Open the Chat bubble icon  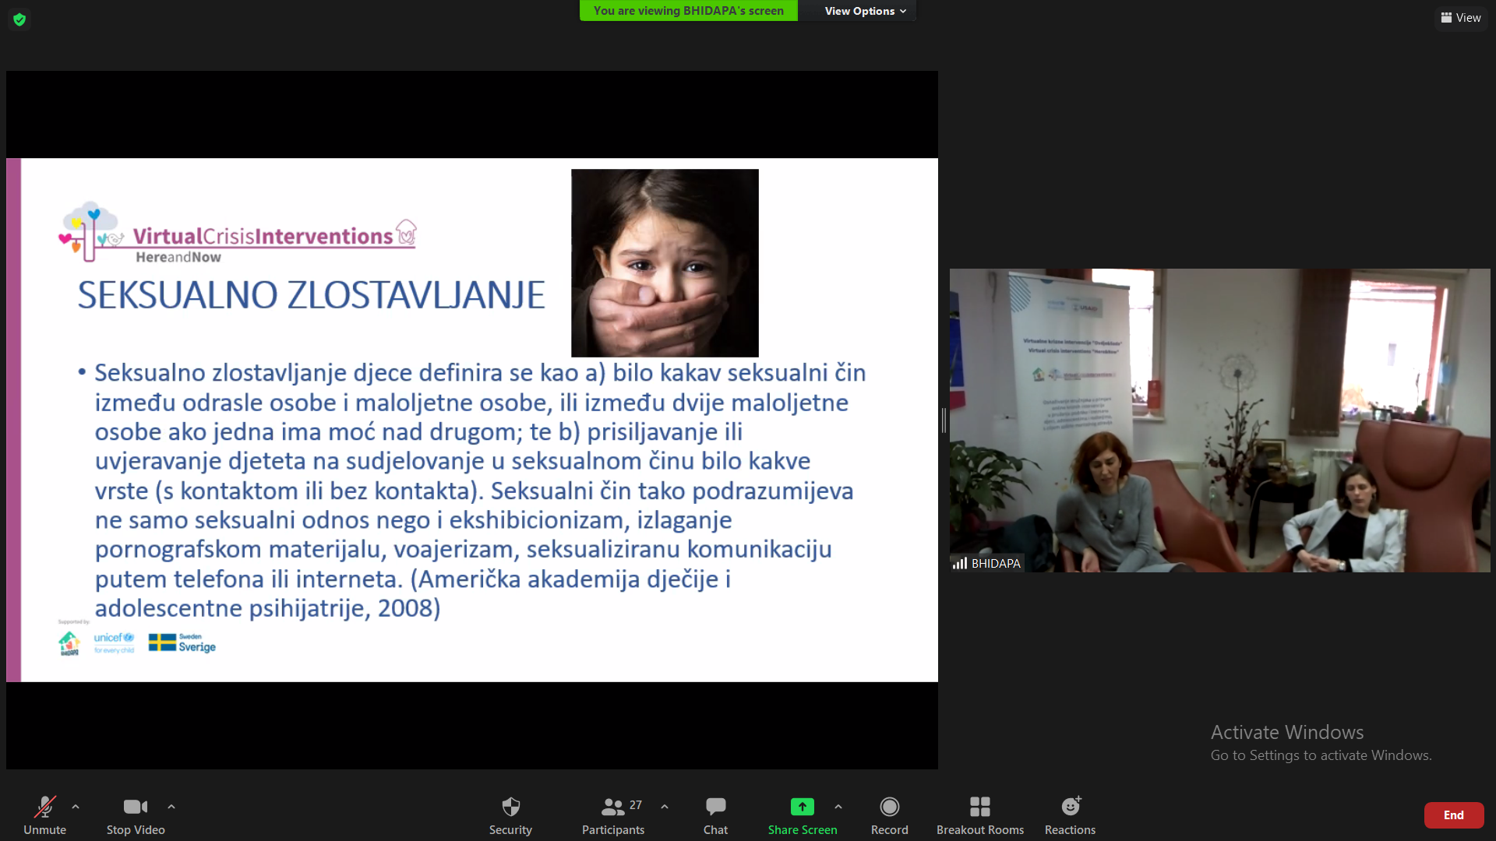coord(715,807)
